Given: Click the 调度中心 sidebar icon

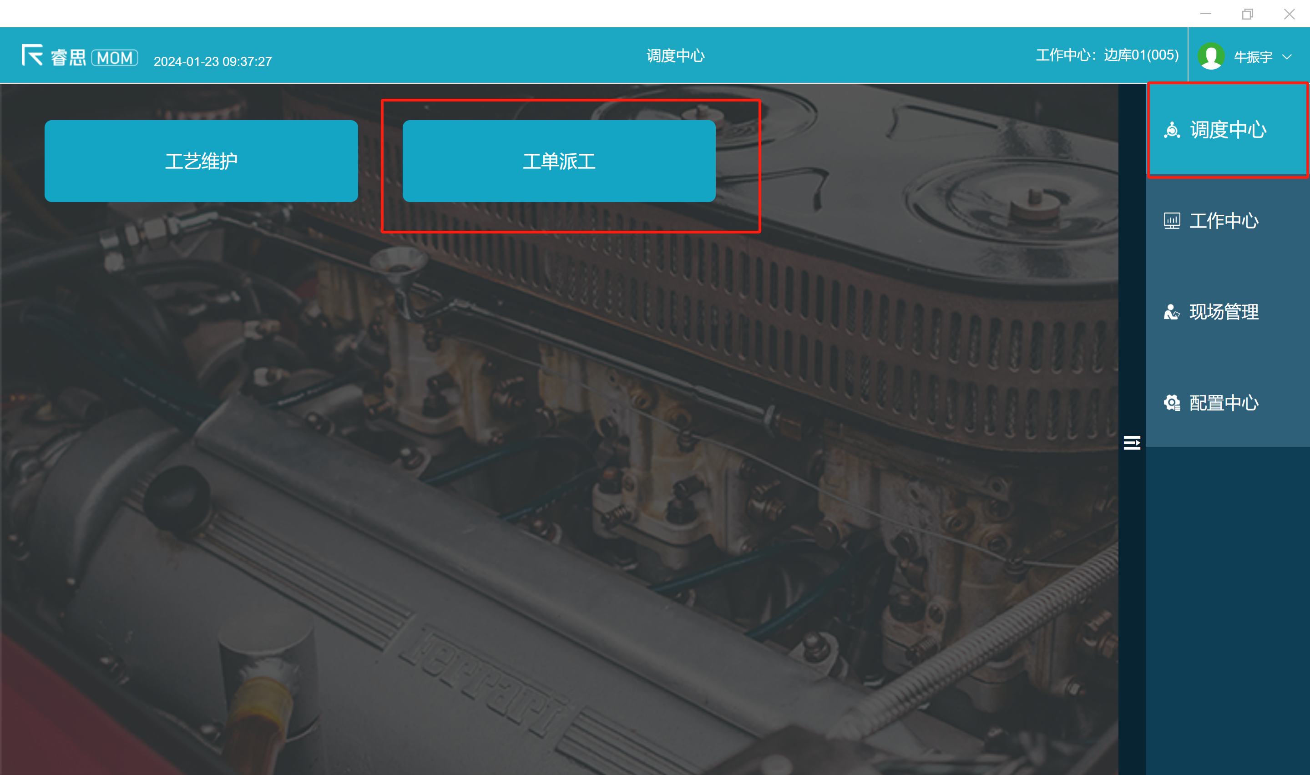Looking at the screenshot, I should (x=1172, y=130).
